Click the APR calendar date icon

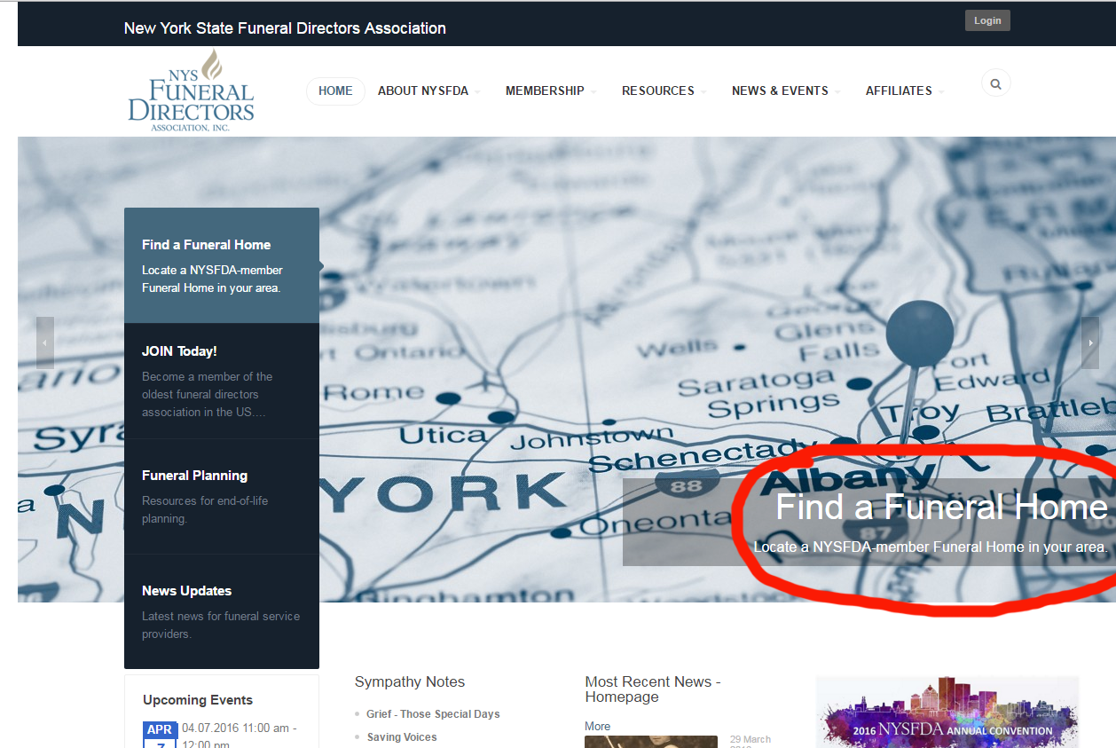(x=160, y=735)
